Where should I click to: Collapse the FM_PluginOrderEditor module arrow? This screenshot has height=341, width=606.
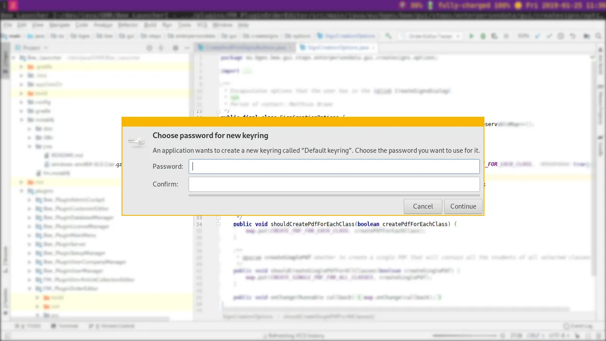coord(30,289)
